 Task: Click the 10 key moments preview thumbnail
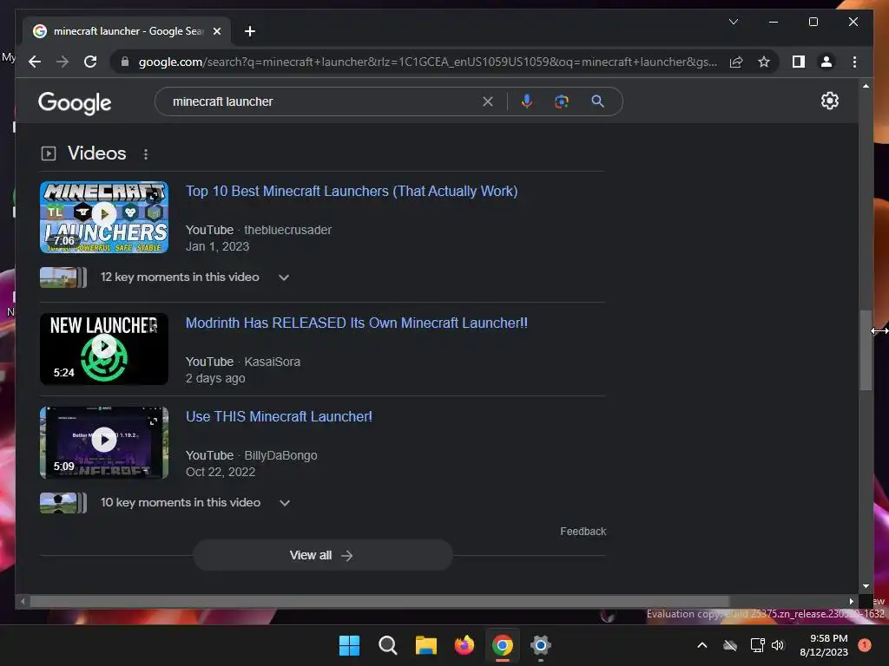[x=63, y=503]
